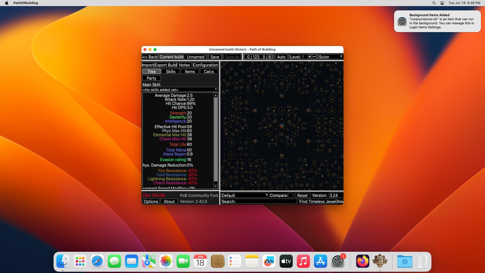Click the Tree tab in build panel

(x=151, y=71)
